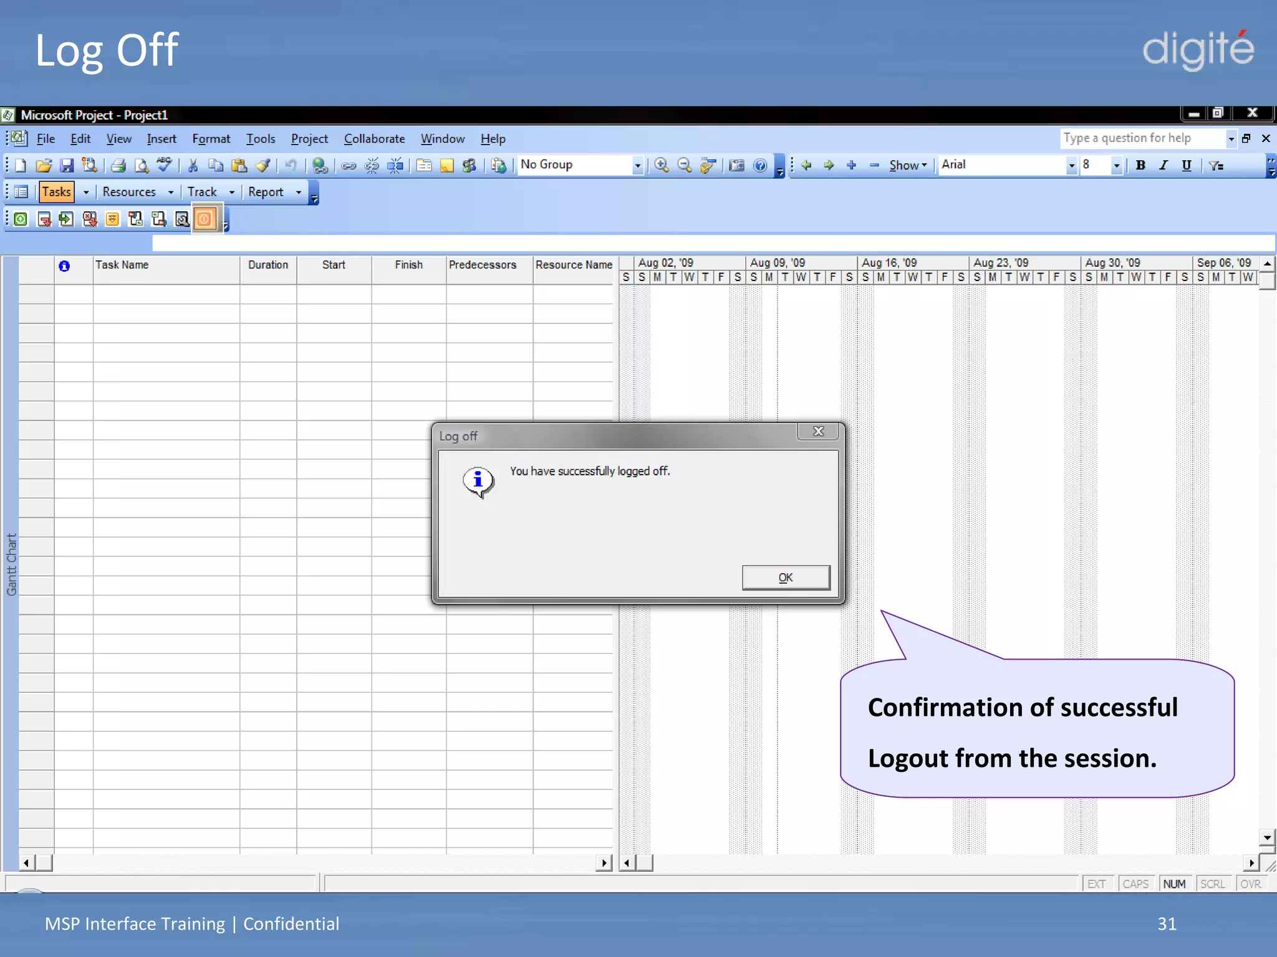Open the help question history dropdown arrow
Screen dimensions: 1277x957
click(x=1231, y=139)
